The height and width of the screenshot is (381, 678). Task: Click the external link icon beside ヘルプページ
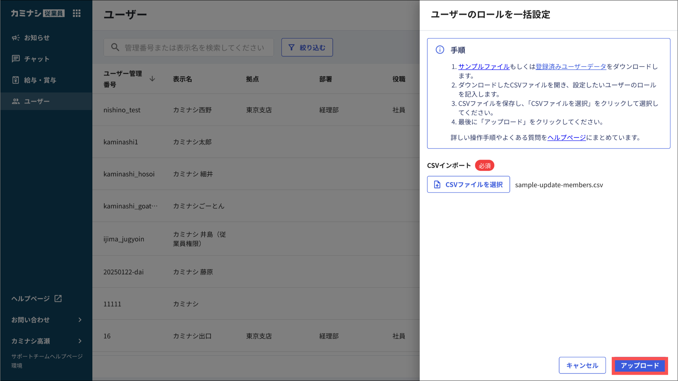[58, 298]
